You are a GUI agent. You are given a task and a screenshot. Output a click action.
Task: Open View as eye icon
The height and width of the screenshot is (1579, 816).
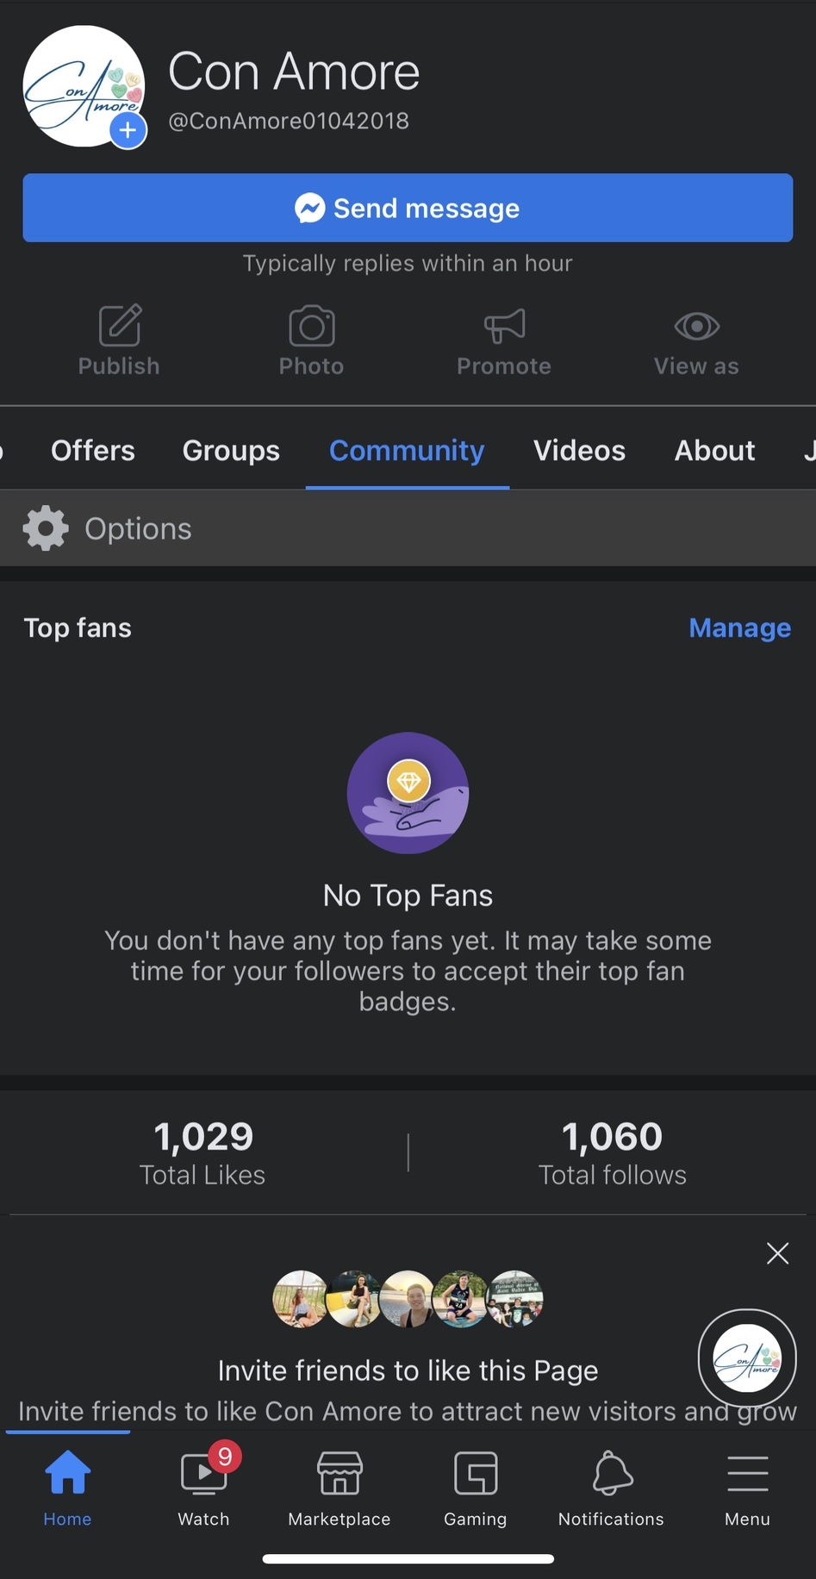pyautogui.click(x=696, y=326)
